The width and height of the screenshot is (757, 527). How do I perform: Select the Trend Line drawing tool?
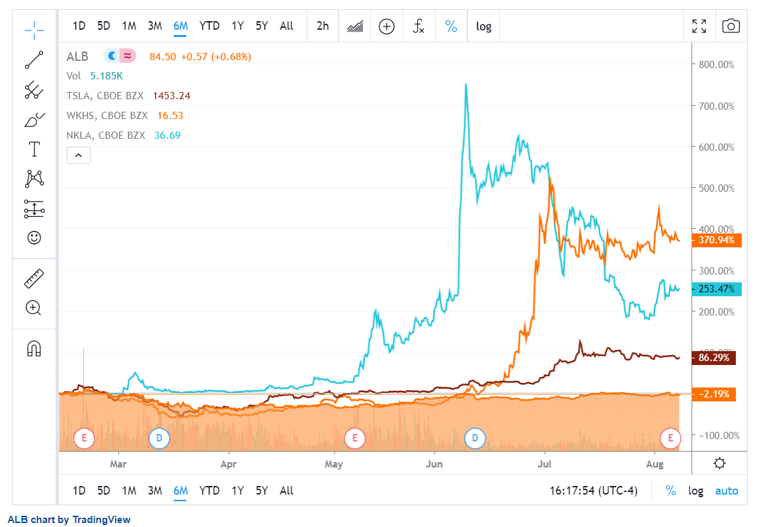(34, 60)
